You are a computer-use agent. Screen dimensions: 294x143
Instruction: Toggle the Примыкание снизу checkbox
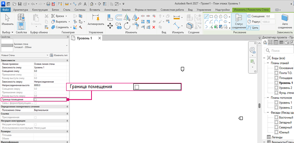click(x=35, y=75)
